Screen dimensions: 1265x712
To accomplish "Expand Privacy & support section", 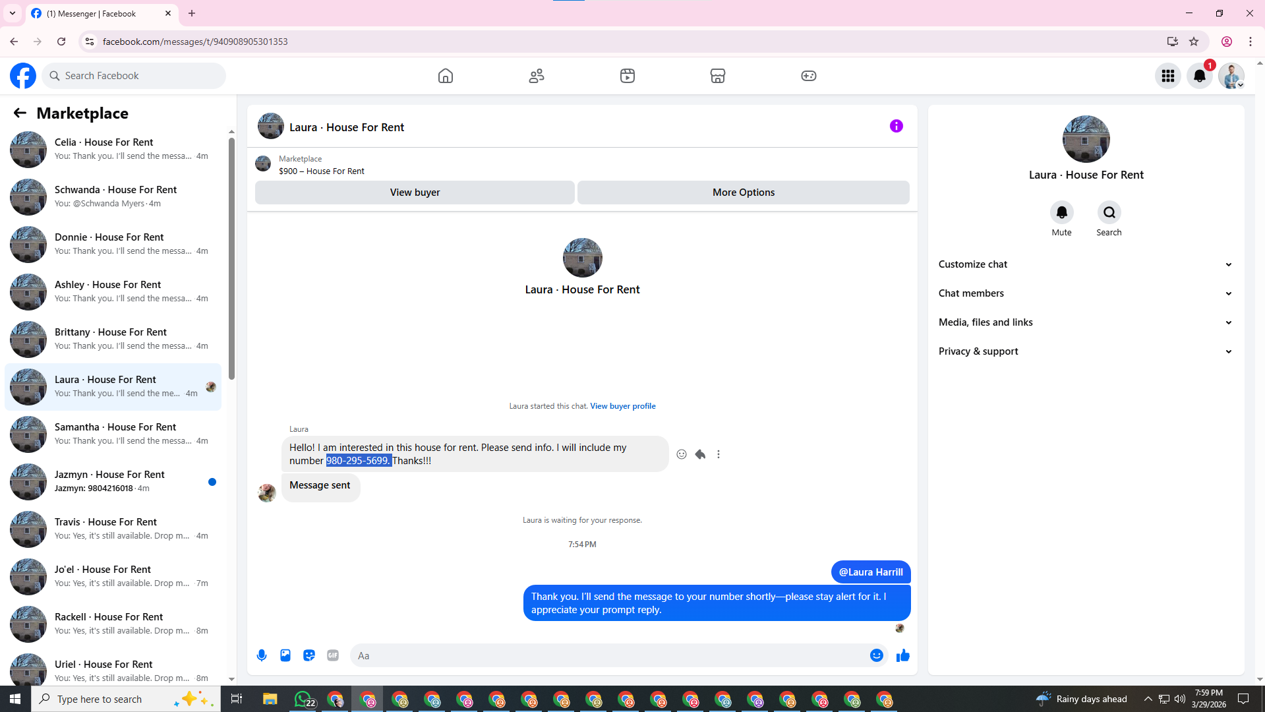I will [1086, 351].
